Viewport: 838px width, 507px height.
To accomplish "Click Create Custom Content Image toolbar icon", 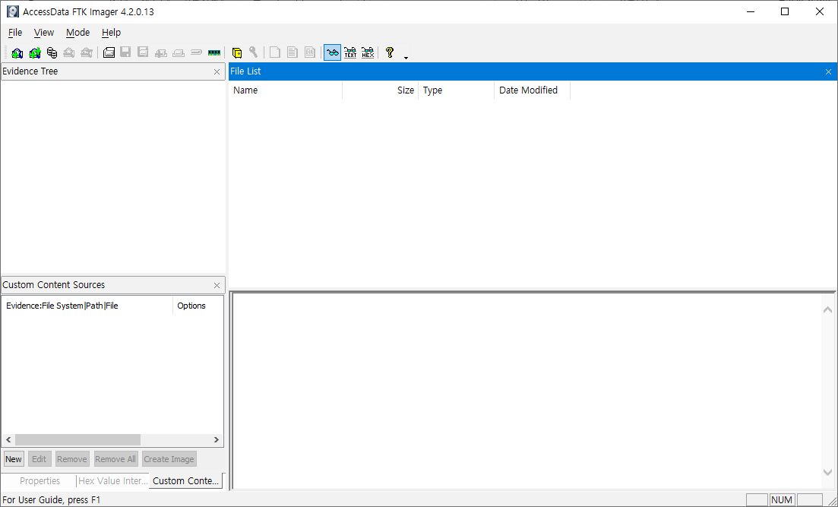I will tap(179, 52).
